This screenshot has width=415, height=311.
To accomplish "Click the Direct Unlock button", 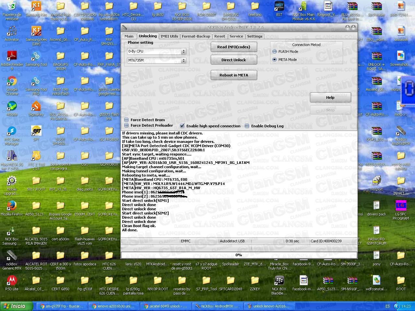I will (234, 60).
